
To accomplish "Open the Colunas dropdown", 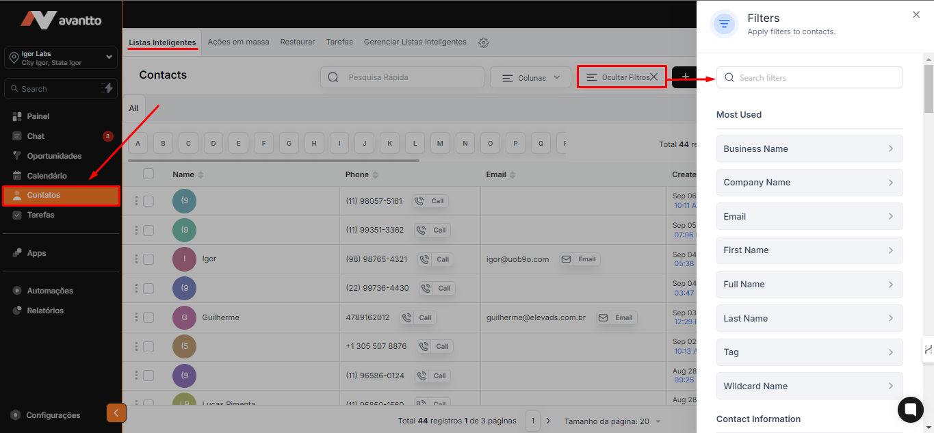I will coord(531,78).
